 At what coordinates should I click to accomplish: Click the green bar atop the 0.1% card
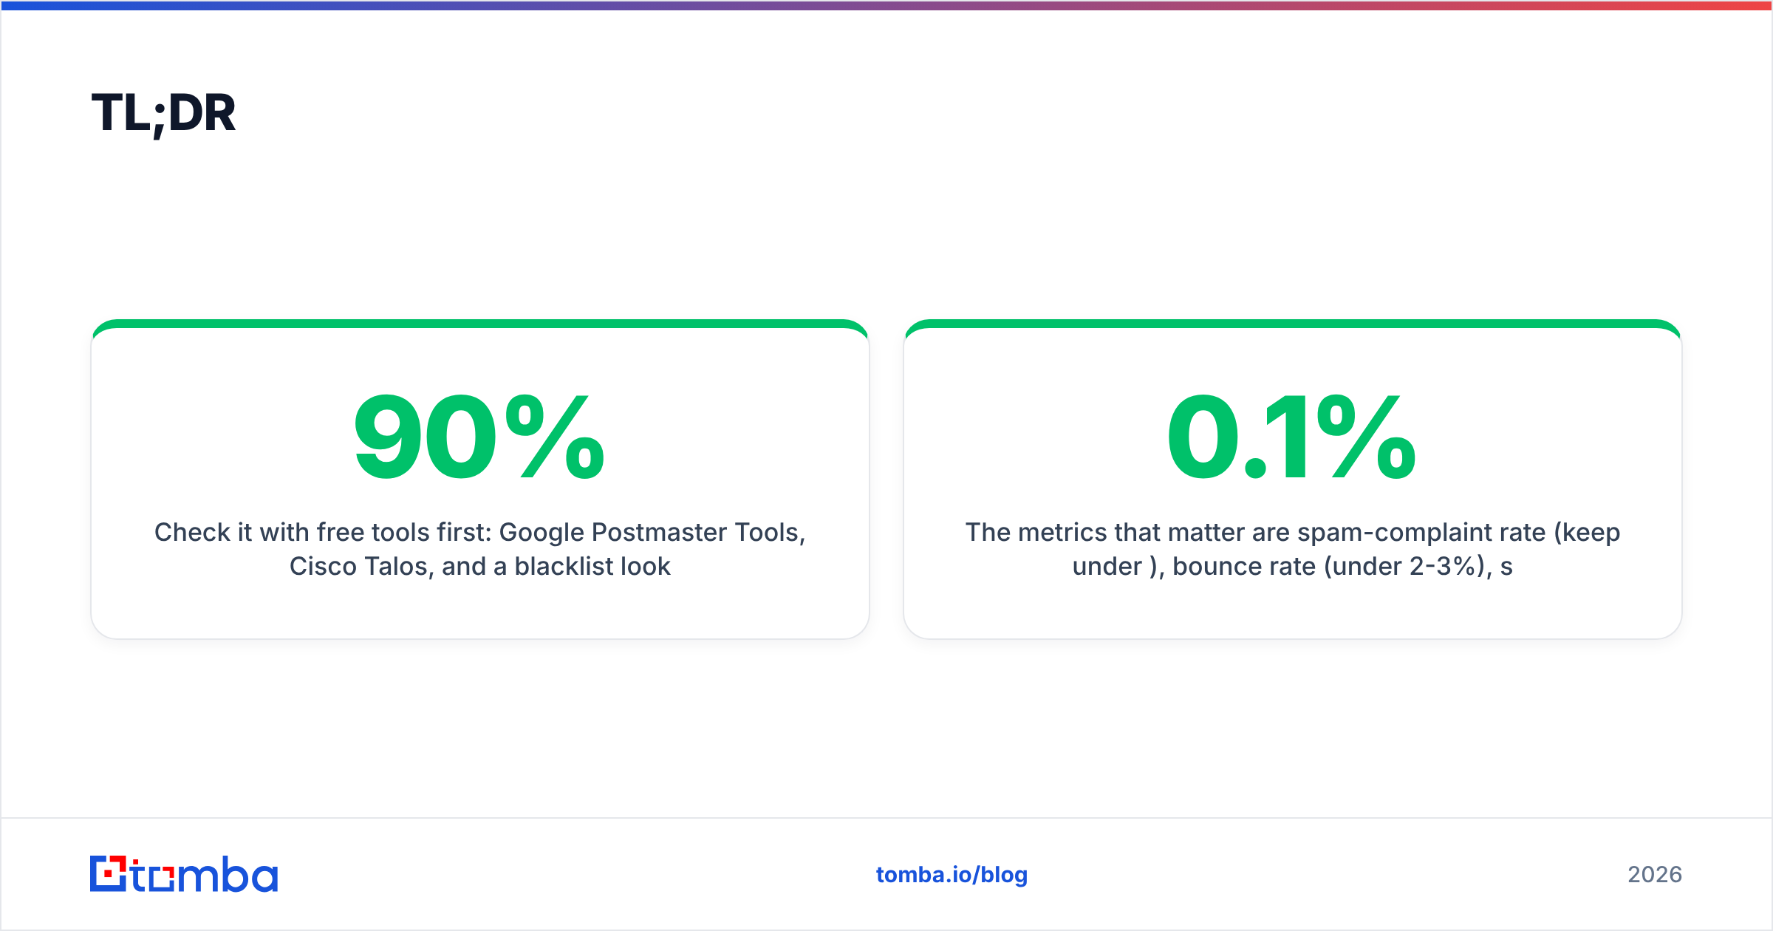(1292, 324)
